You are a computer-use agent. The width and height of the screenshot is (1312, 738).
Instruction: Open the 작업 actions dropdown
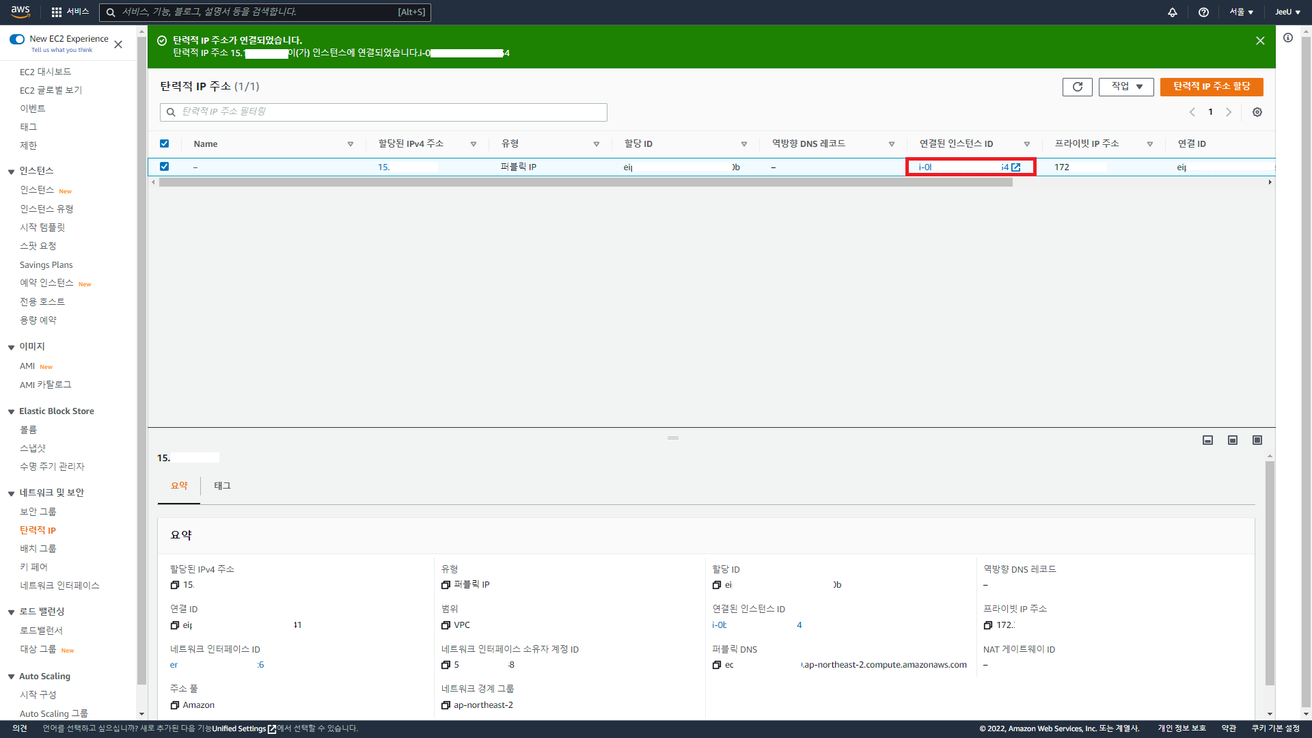(x=1126, y=87)
